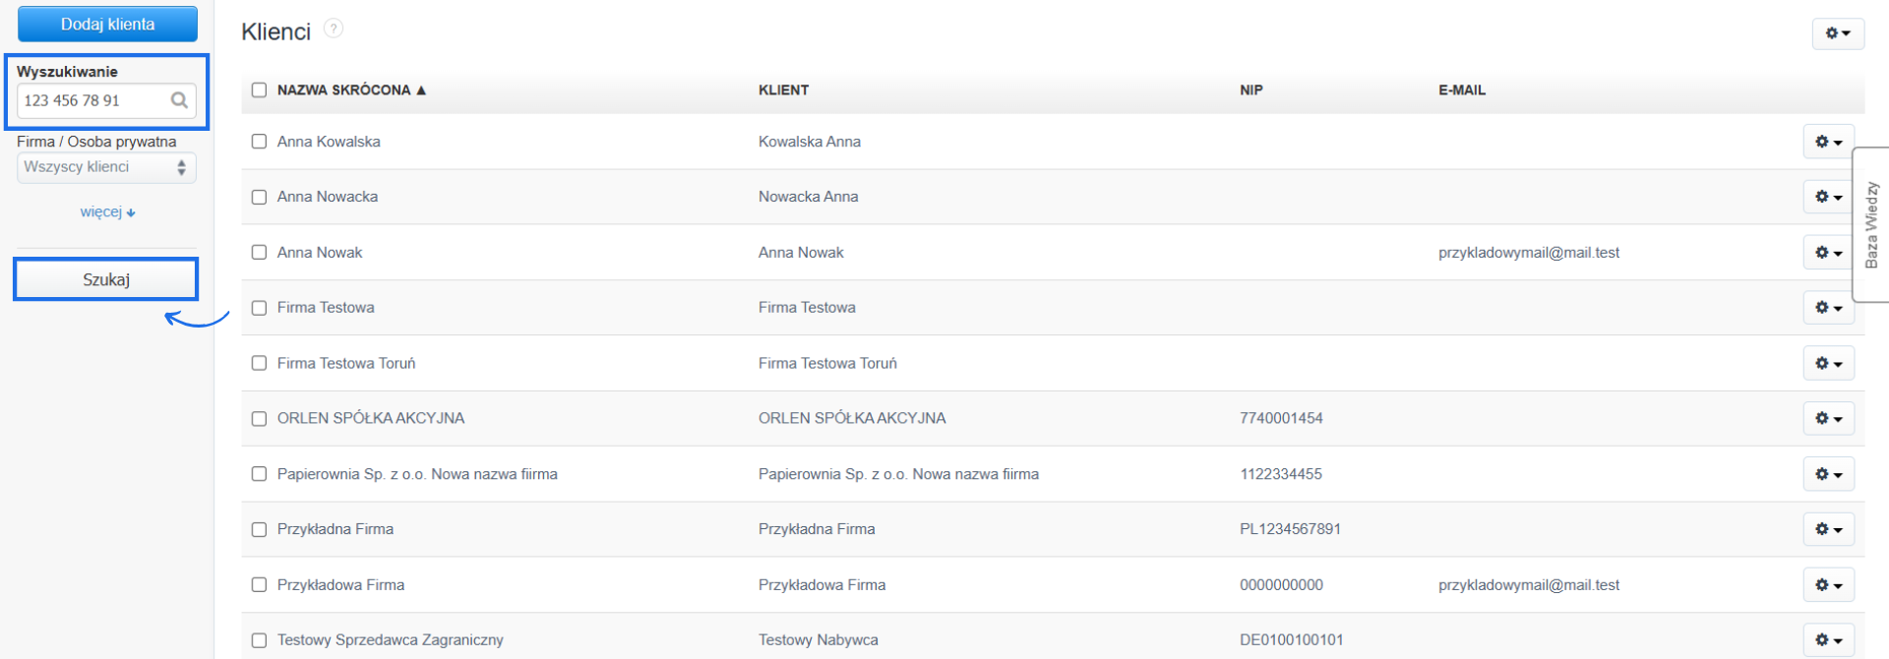Select all clients with the header checkbox
This screenshot has width=1889, height=659.
coord(259,90)
